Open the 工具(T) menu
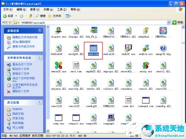 62,9
